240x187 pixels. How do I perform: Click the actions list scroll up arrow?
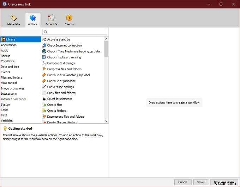pos(106,39)
